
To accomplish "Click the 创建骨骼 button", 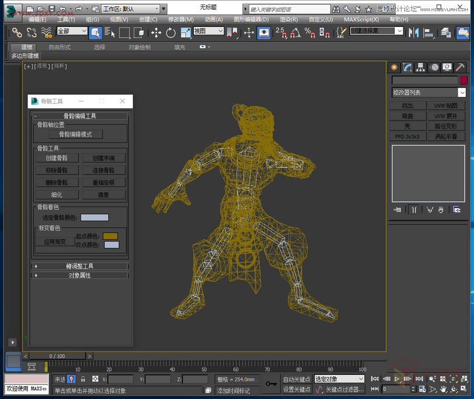I will click(x=56, y=158).
